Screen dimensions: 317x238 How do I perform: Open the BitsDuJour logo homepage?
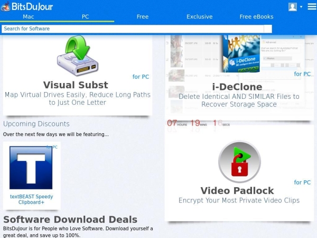click(27, 6)
